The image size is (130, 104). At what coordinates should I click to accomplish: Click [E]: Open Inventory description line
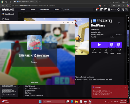coord(32,88)
